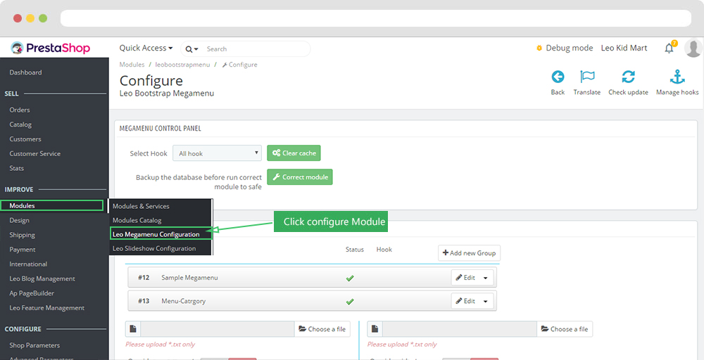Open the user profile avatar
The height and width of the screenshot is (360, 704).
tap(693, 48)
